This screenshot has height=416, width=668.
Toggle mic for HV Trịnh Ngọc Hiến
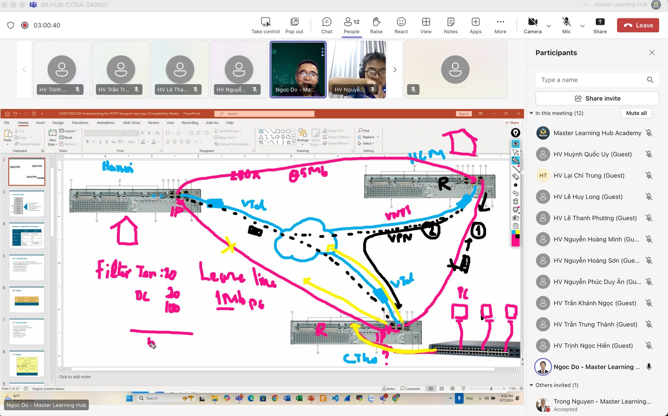(x=649, y=345)
